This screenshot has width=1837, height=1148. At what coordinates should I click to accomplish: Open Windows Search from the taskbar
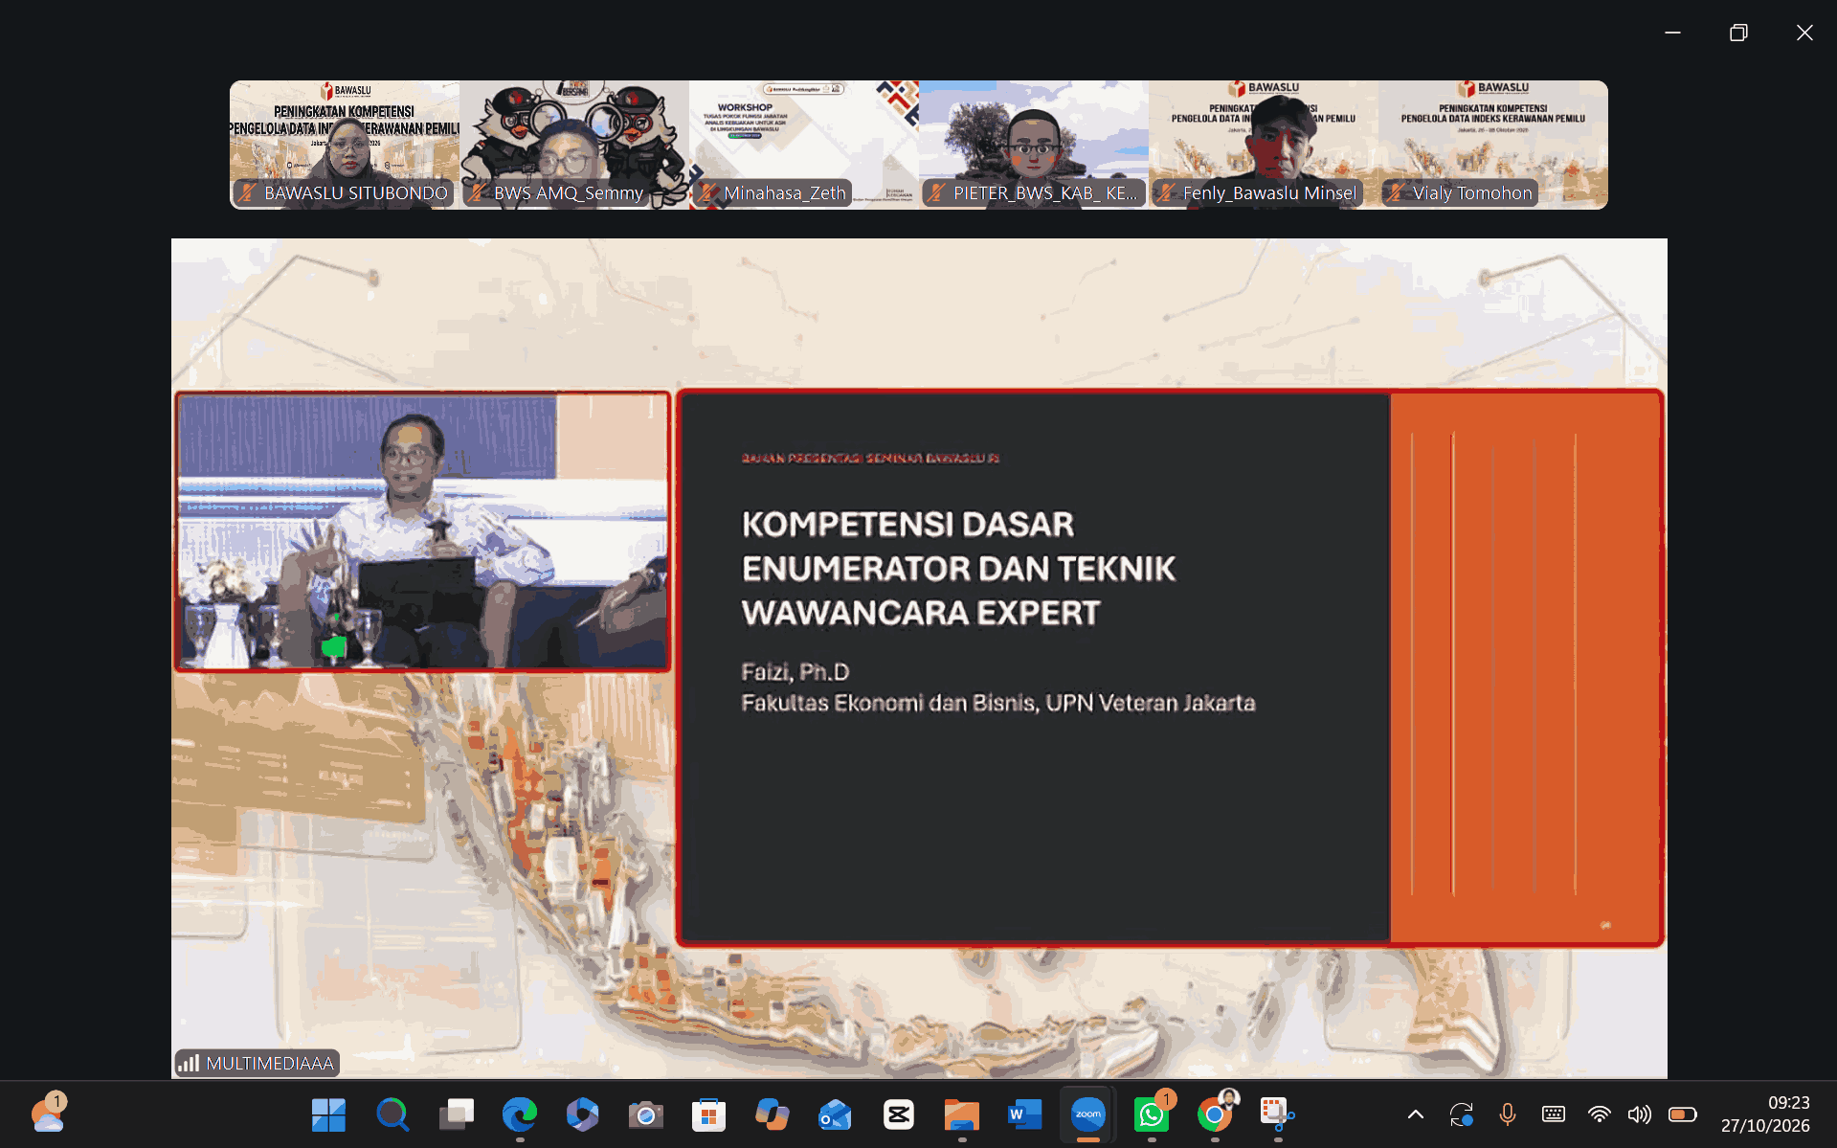(392, 1114)
